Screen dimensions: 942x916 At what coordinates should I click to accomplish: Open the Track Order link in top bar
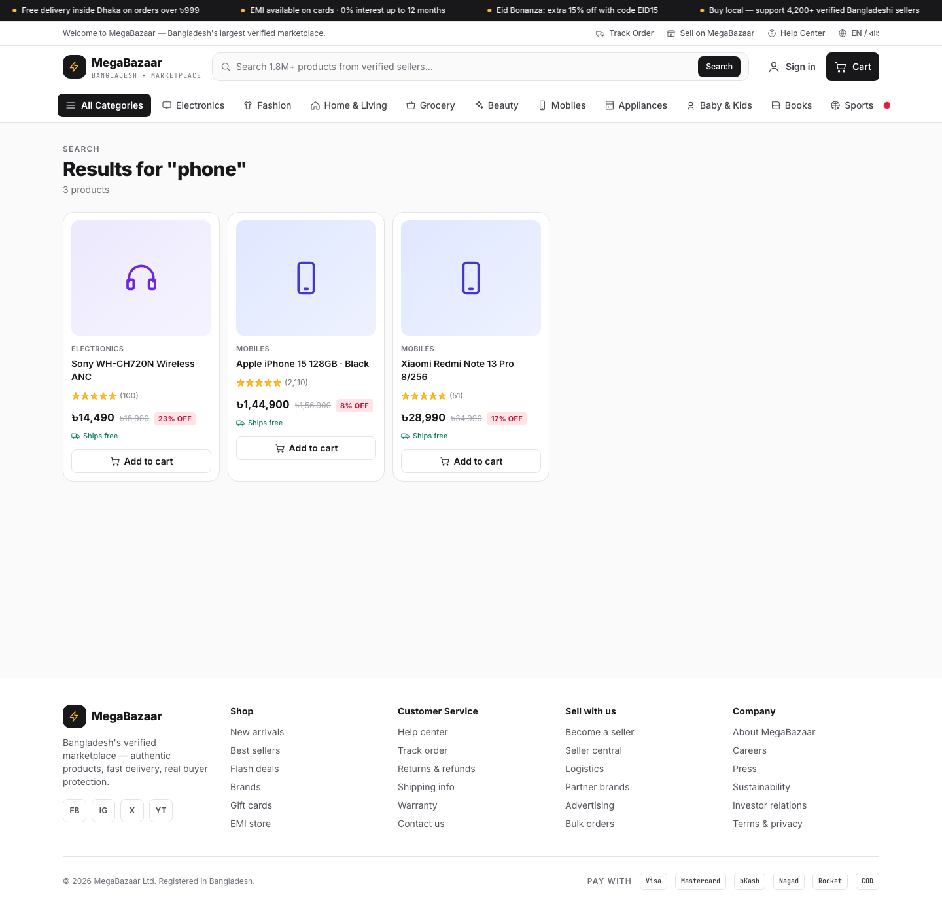click(x=625, y=33)
